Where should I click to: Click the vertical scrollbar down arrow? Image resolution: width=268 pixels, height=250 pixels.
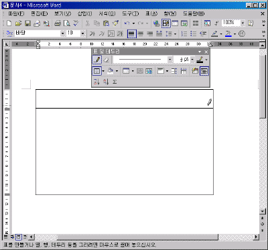[x=263, y=211]
